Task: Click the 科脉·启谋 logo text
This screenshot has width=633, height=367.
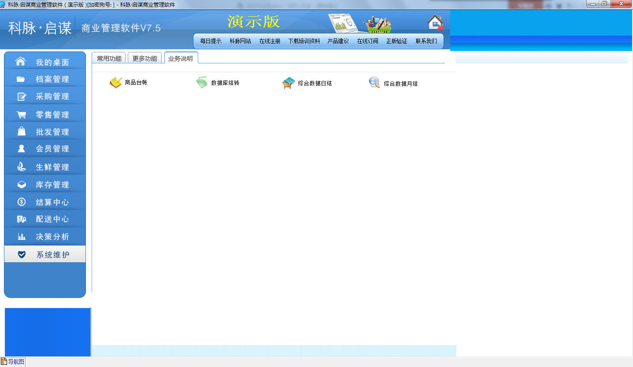Action: point(40,28)
